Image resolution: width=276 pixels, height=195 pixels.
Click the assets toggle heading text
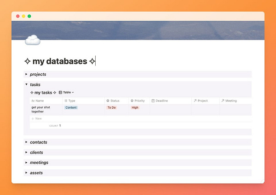pyautogui.click(x=36, y=173)
